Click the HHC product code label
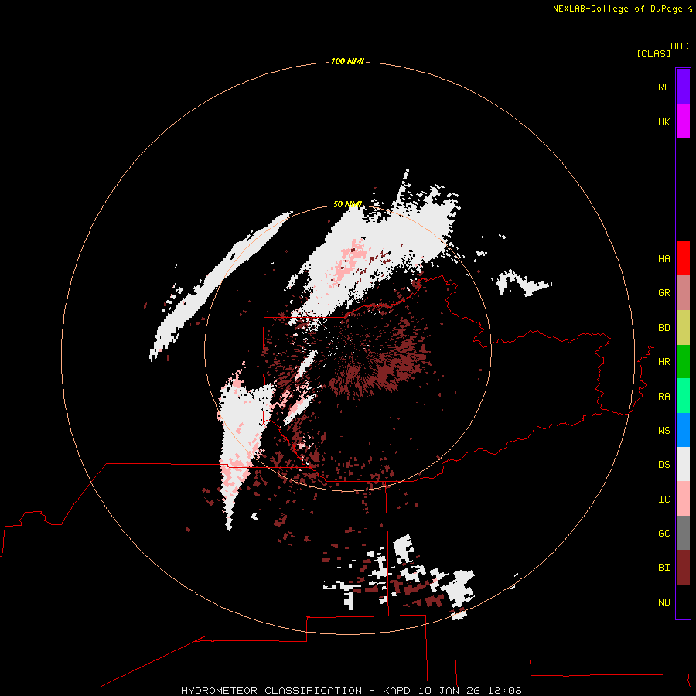The height and width of the screenshot is (696, 696). click(679, 46)
